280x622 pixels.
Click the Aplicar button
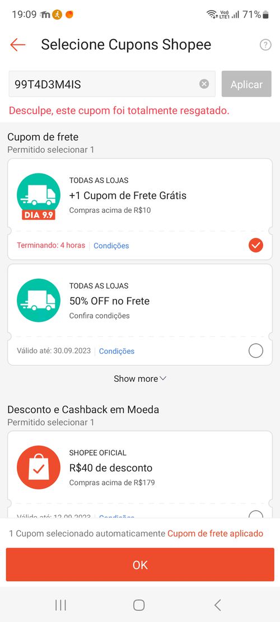247,84
